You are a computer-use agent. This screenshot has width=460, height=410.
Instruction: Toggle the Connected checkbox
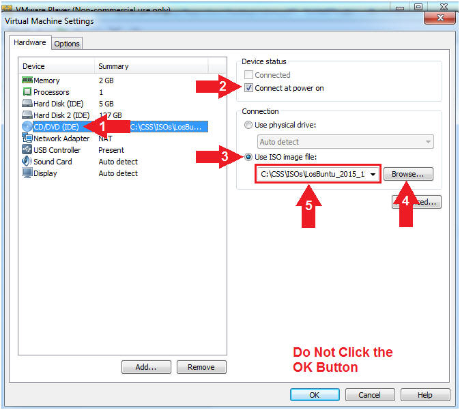click(x=248, y=75)
